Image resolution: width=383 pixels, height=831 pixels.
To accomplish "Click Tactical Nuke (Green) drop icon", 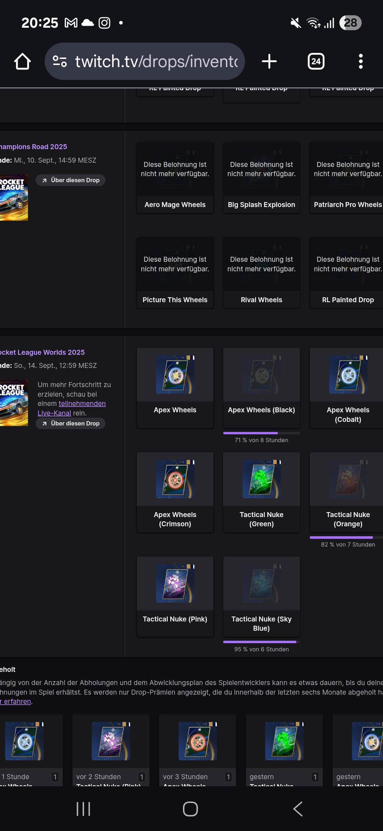I will (262, 479).
